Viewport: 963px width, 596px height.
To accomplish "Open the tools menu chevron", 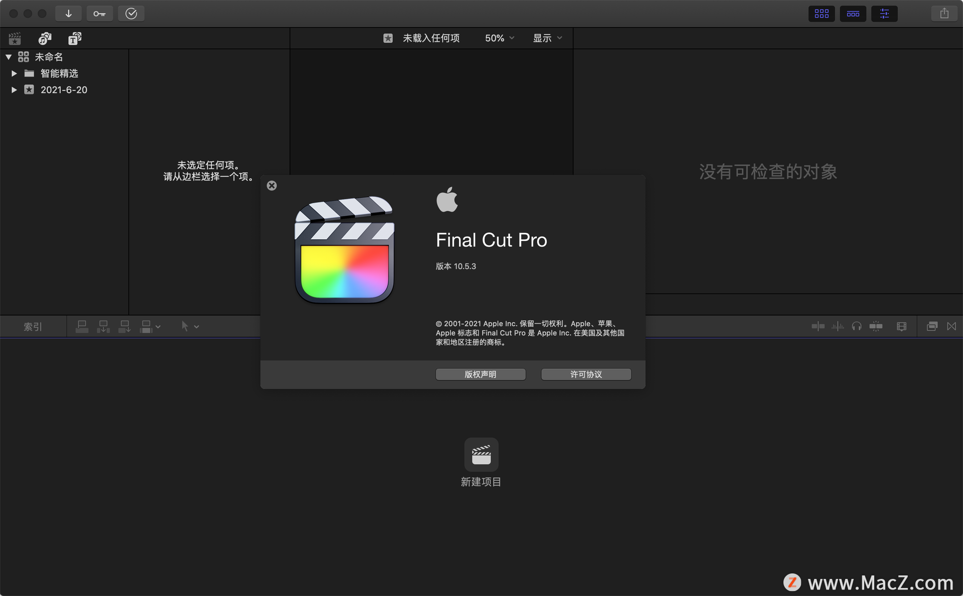I will pos(197,327).
